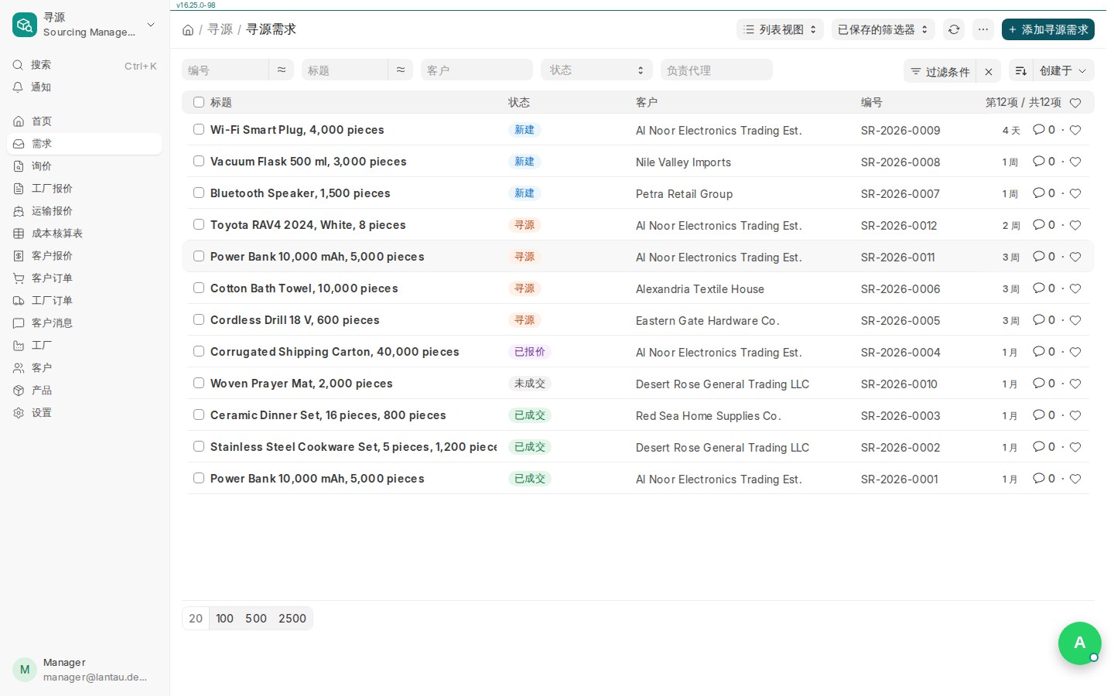Click the 寻源 breadcrumb link
1114x696 pixels.
tap(220, 29)
